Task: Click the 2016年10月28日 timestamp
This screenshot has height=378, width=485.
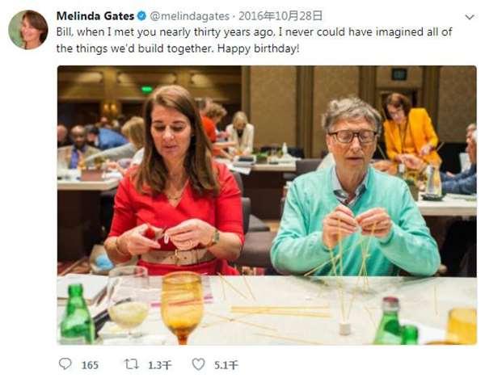Action: pos(280,16)
